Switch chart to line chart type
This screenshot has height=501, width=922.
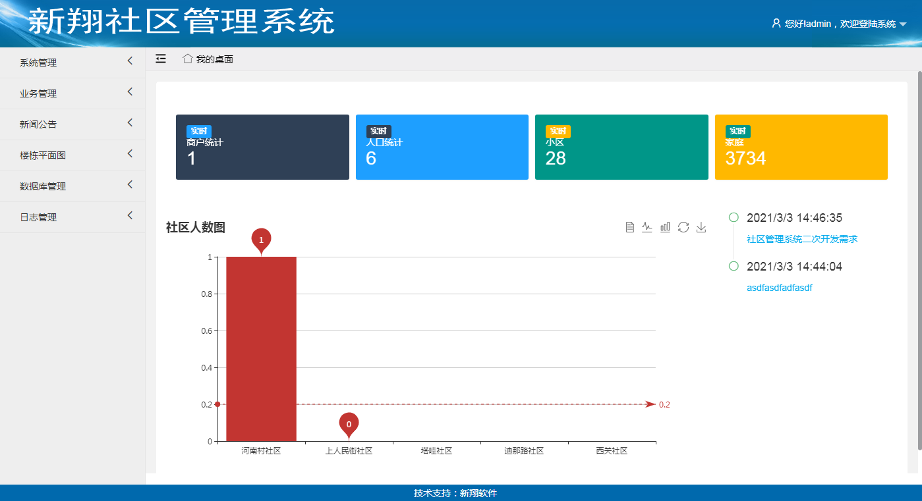647,227
